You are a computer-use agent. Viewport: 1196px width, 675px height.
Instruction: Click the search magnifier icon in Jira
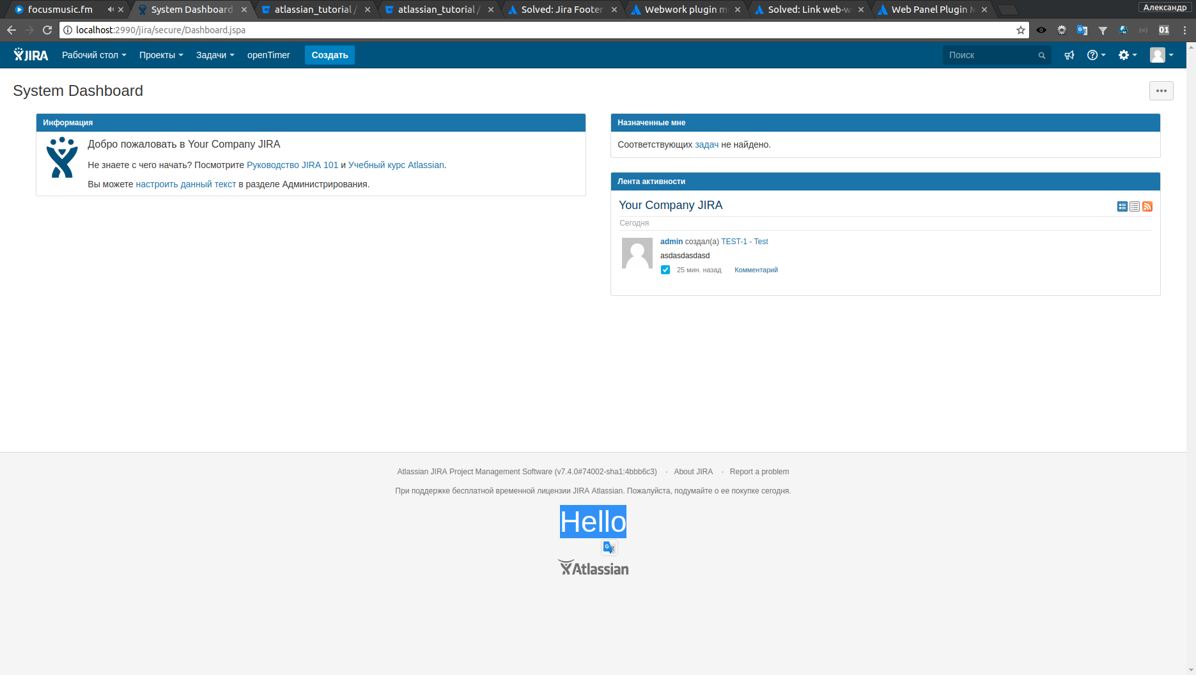click(1042, 56)
